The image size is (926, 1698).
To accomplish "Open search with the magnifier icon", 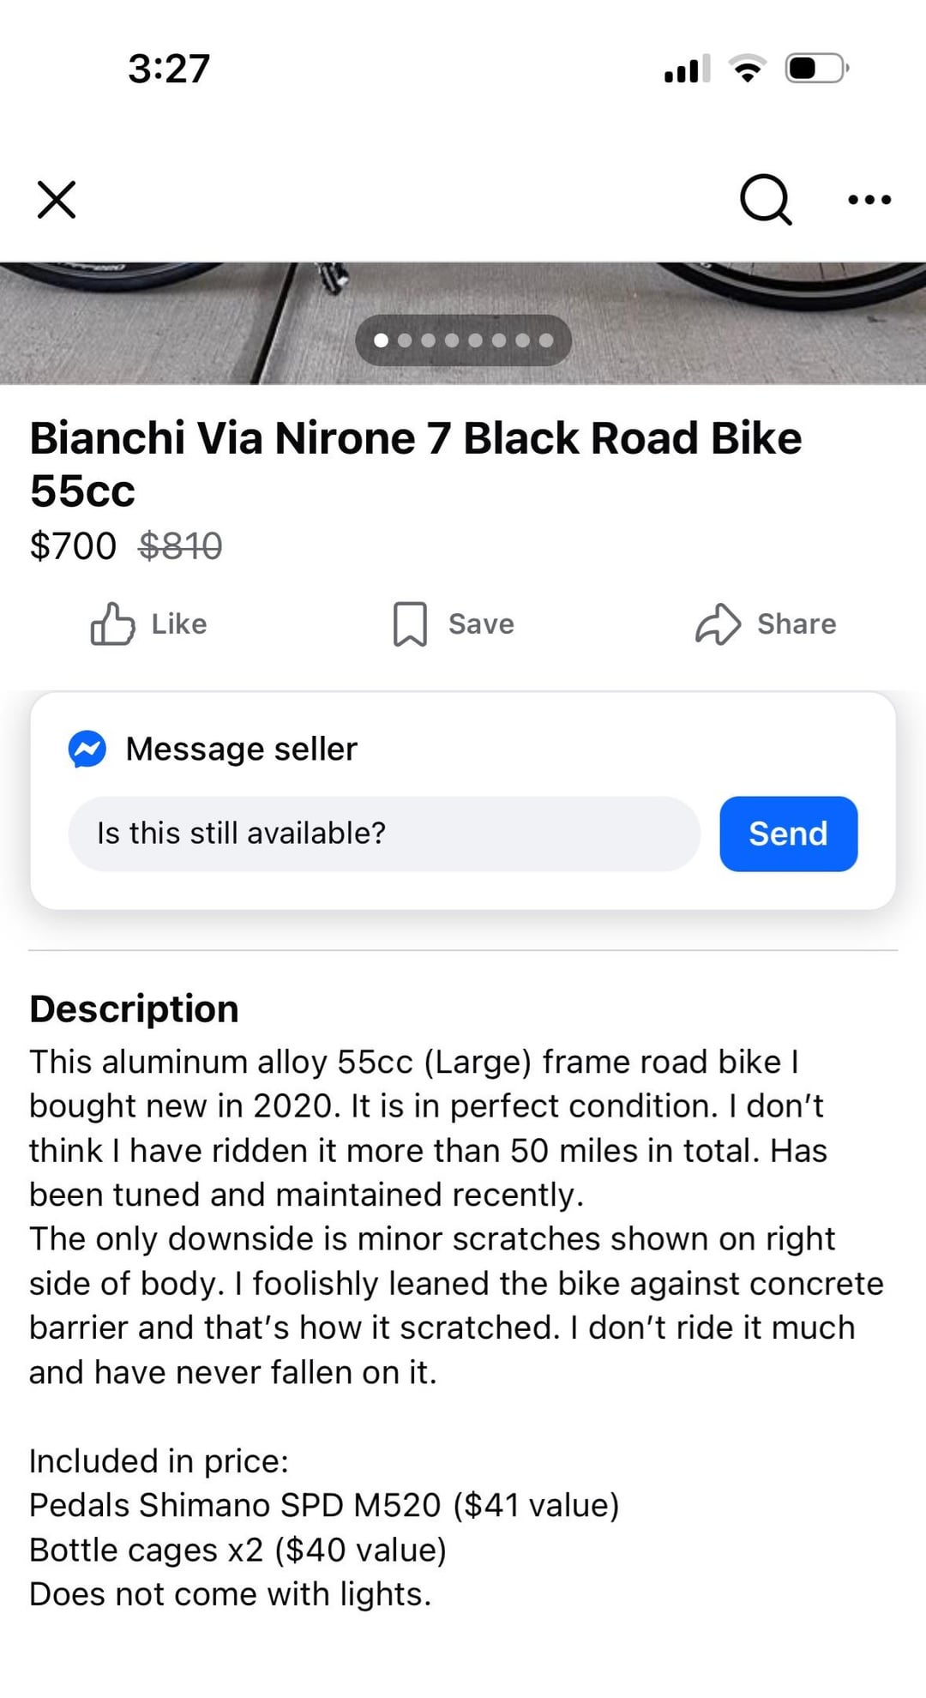I will [x=765, y=200].
